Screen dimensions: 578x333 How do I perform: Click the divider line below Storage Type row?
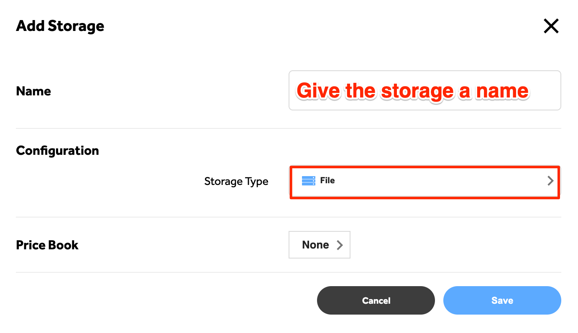tap(288, 217)
